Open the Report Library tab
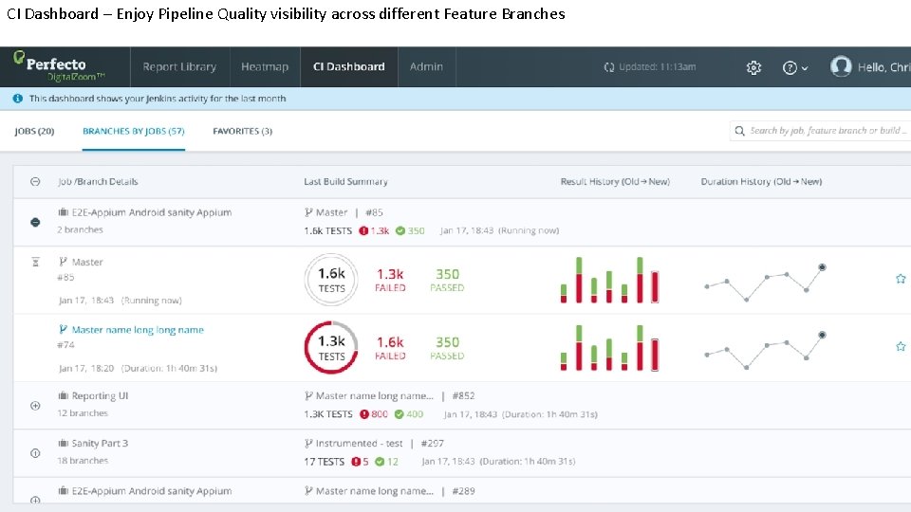 click(179, 66)
